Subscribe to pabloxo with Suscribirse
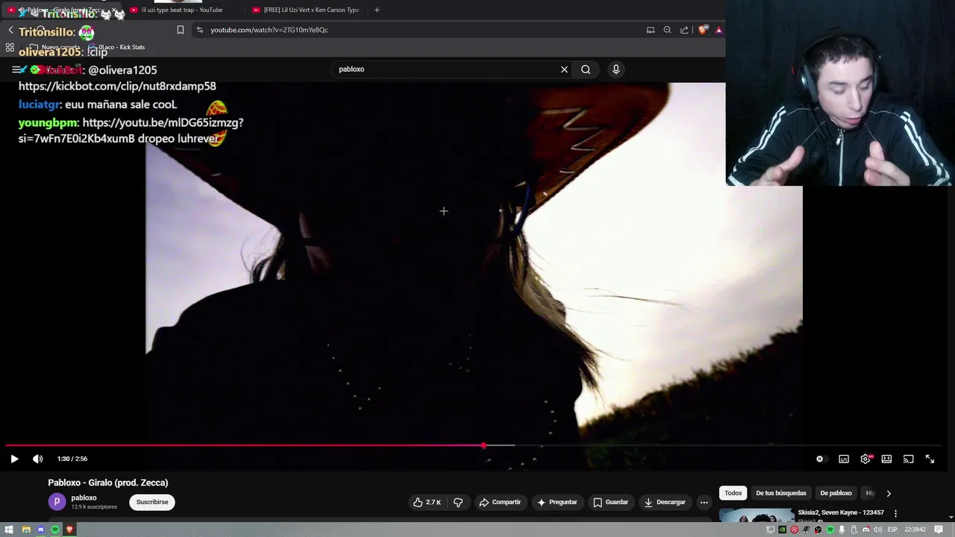 pyautogui.click(x=152, y=502)
